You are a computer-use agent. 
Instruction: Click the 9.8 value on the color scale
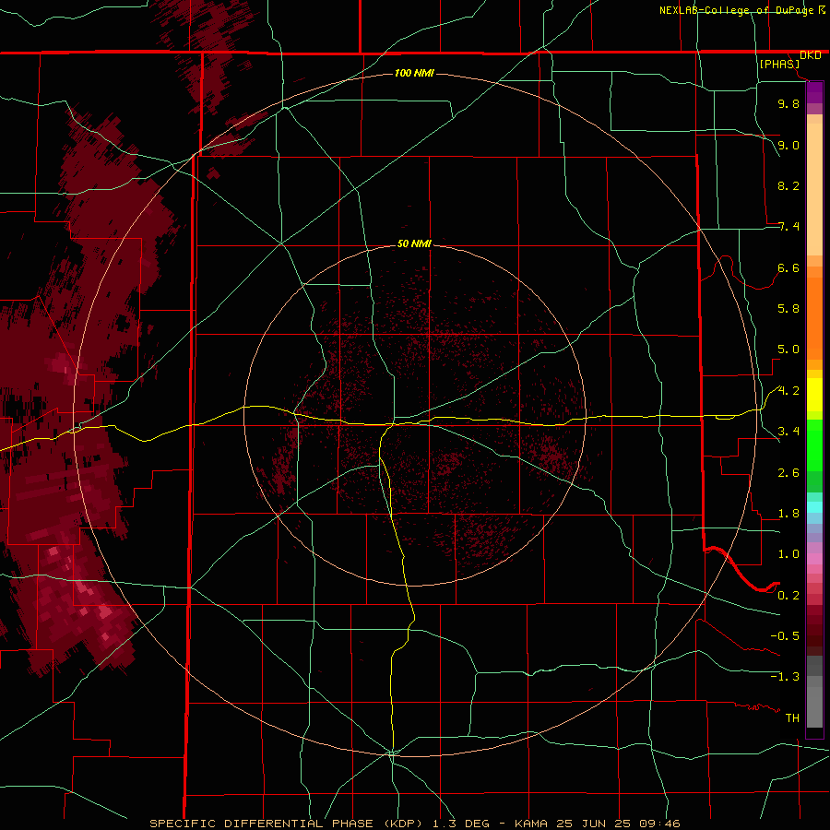(788, 103)
